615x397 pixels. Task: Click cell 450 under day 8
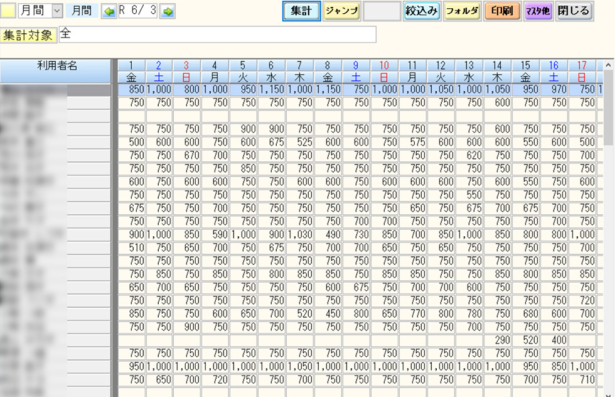(x=328, y=313)
